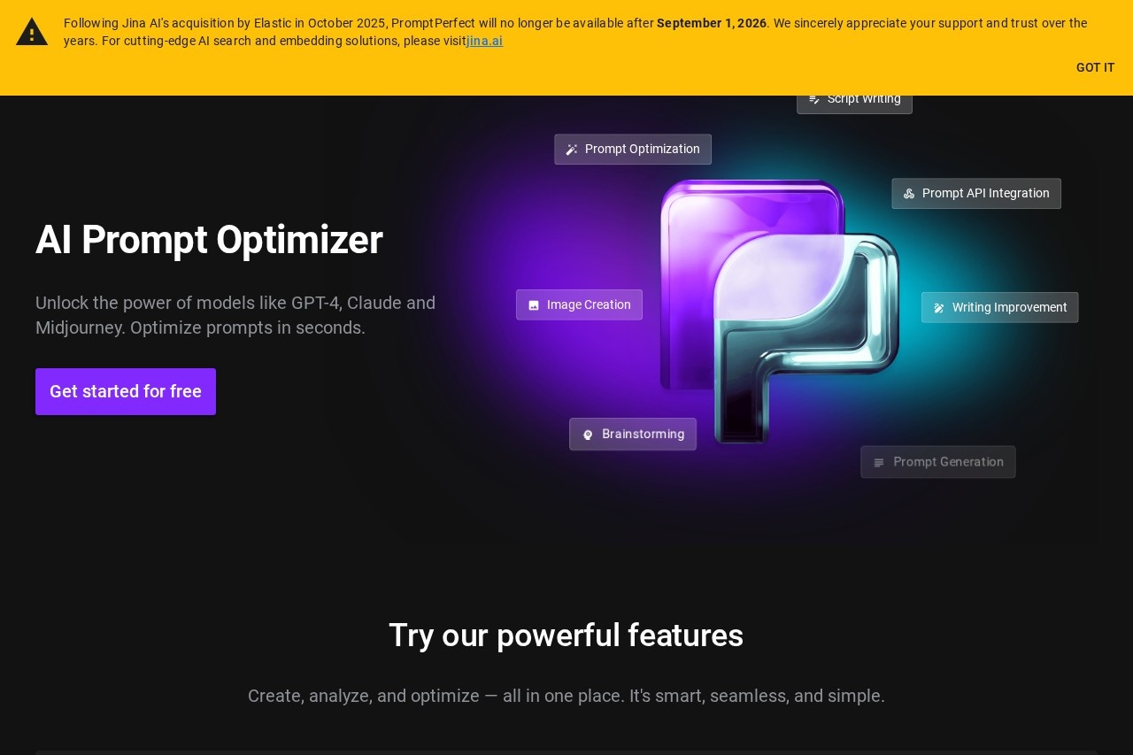Click Get started for free
The image size is (1133, 755).
(126, 391)
